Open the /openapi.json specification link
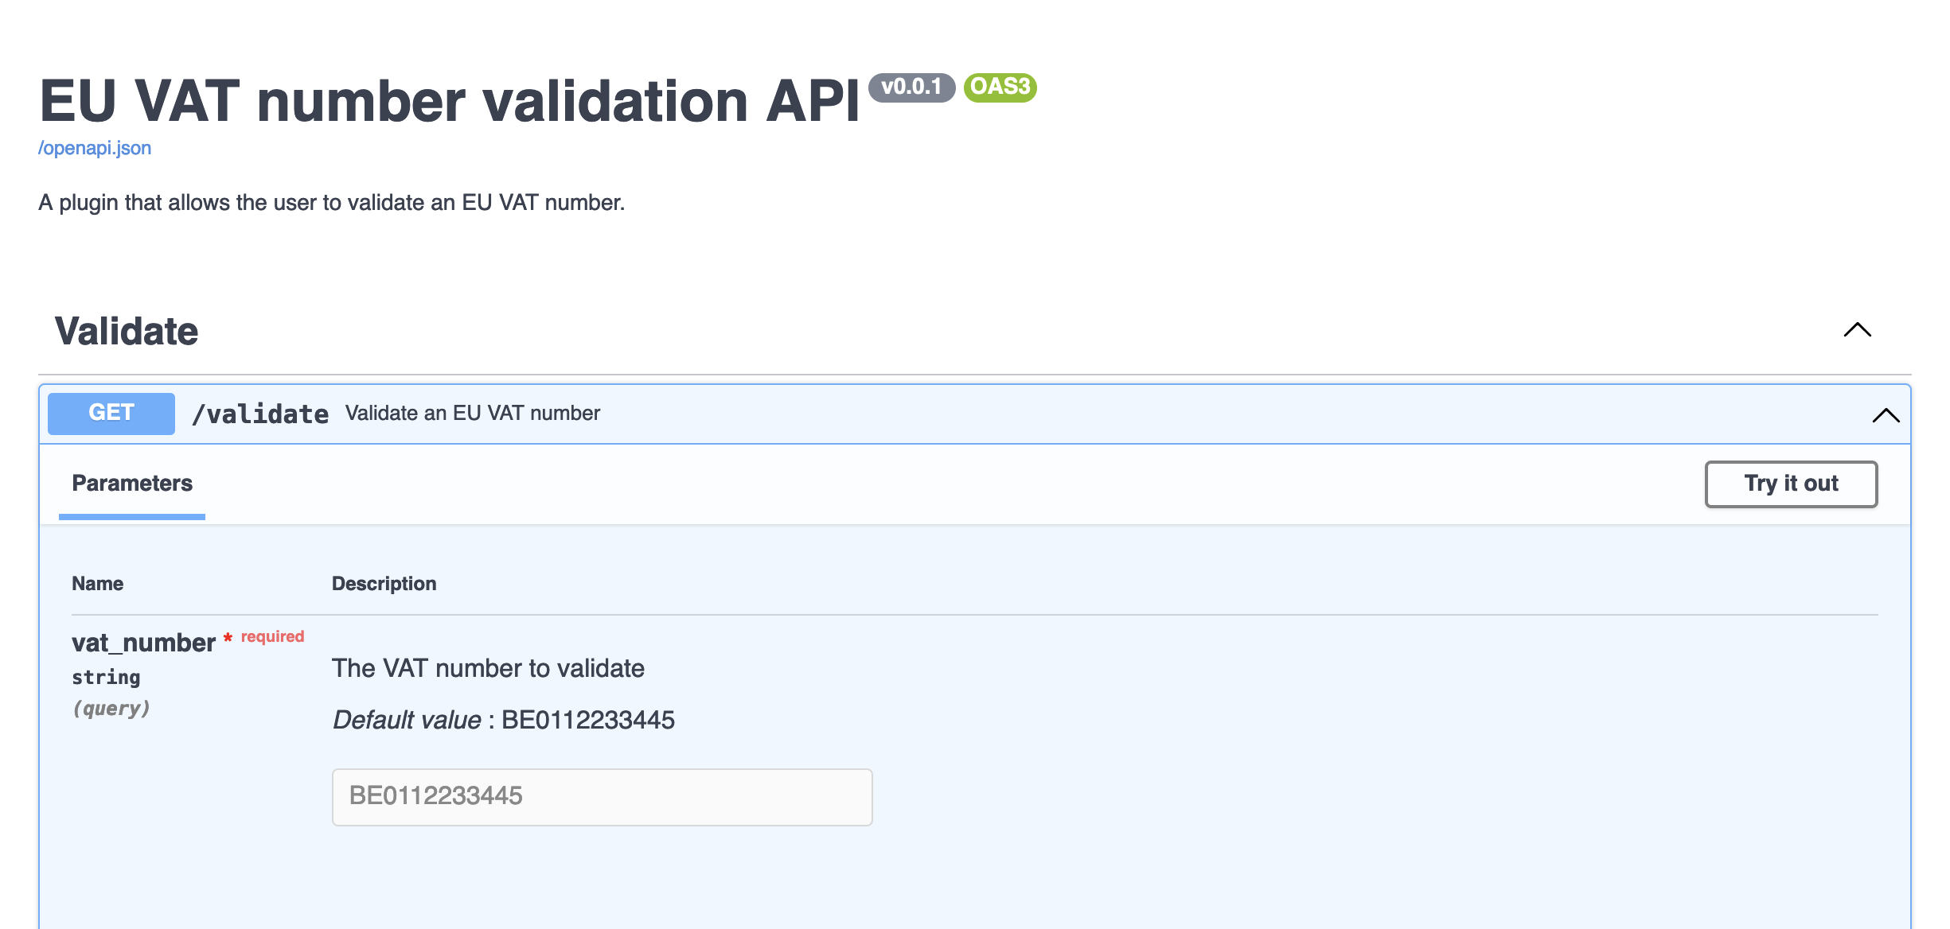 [94, 147]
